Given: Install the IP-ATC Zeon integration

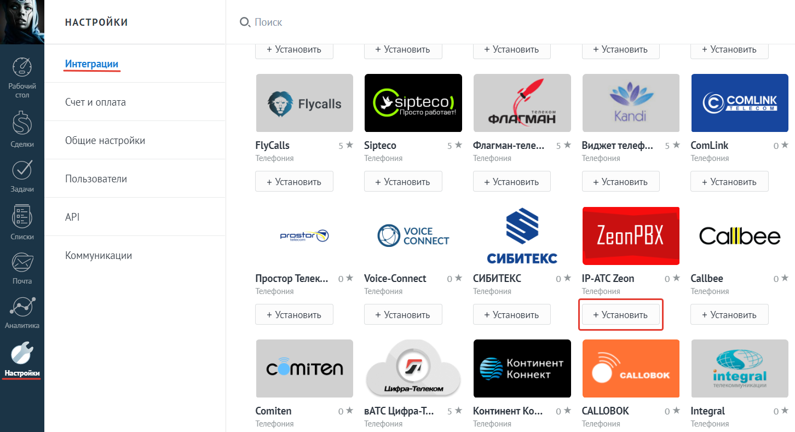Looking at the screenshot, I should click(620, 315).
